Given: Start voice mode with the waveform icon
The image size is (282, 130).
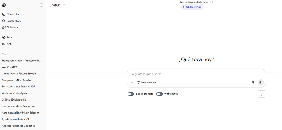Looking at the screenshot, I should (x=261, y=82).
